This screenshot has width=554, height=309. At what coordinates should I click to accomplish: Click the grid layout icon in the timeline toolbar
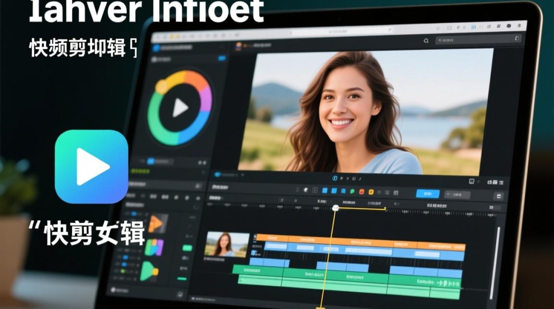tap(396, 192)
